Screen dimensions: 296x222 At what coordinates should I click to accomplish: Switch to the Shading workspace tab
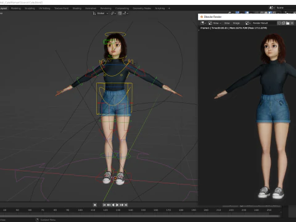click(x=77, y=9)
